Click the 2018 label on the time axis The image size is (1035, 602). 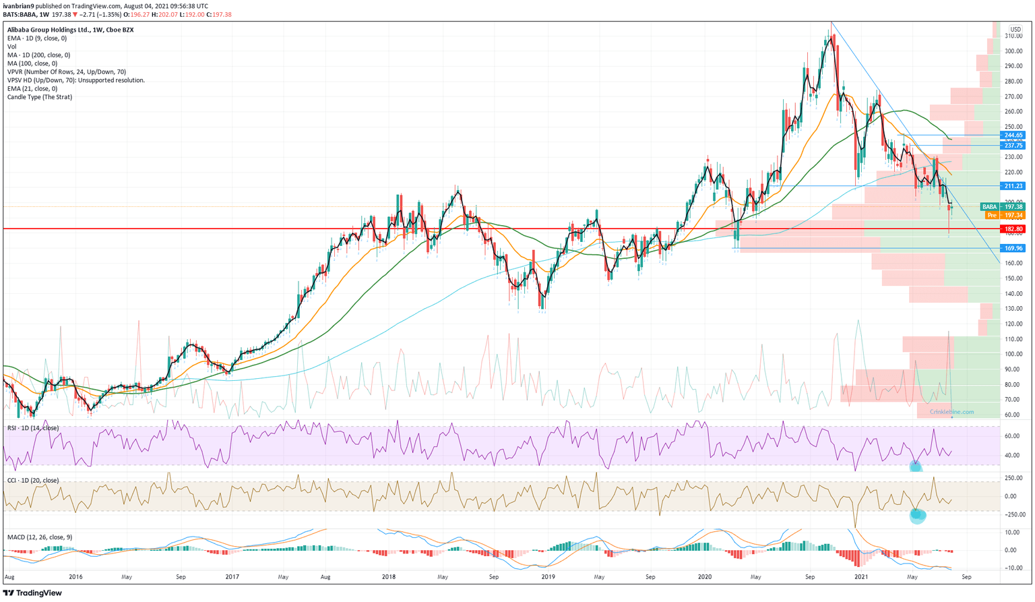[389, 577]
